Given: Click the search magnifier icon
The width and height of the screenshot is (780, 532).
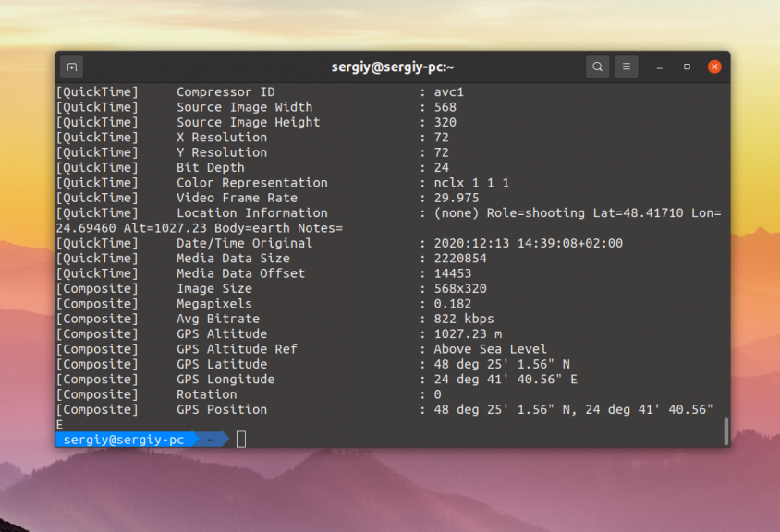Looking at the screenshot, I should click(598, 66).
